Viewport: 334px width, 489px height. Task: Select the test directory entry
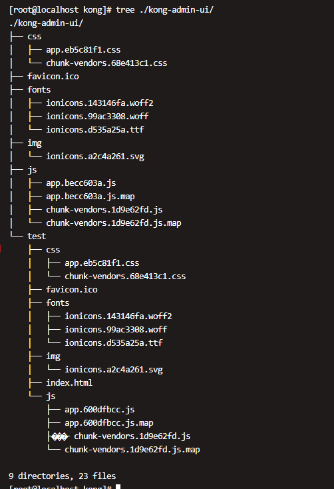click(37, 237)
